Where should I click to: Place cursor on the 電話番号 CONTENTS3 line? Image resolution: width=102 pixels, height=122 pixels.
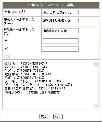coord(28,74)
